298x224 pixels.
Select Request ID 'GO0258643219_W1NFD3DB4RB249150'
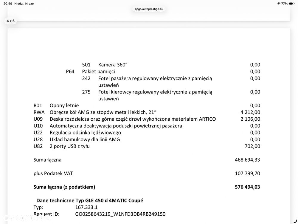point(120,214)
